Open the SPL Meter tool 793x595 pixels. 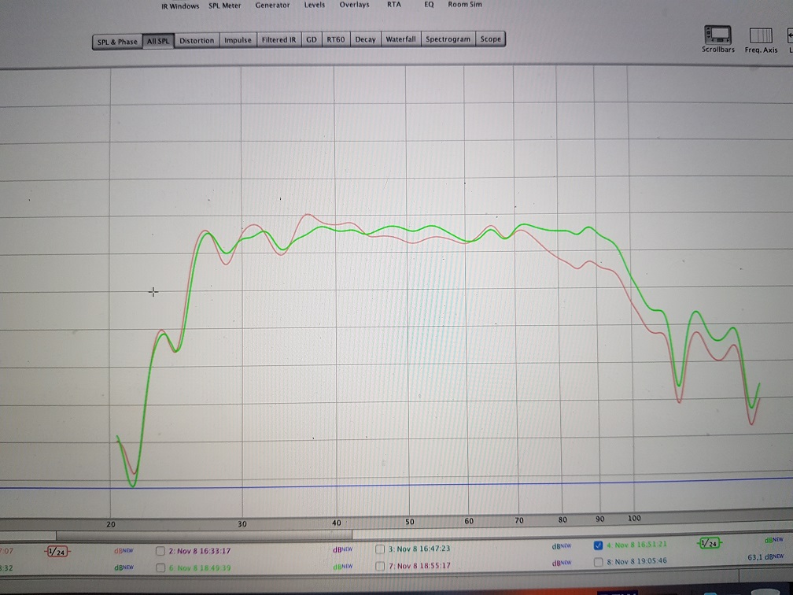point(225,6)
